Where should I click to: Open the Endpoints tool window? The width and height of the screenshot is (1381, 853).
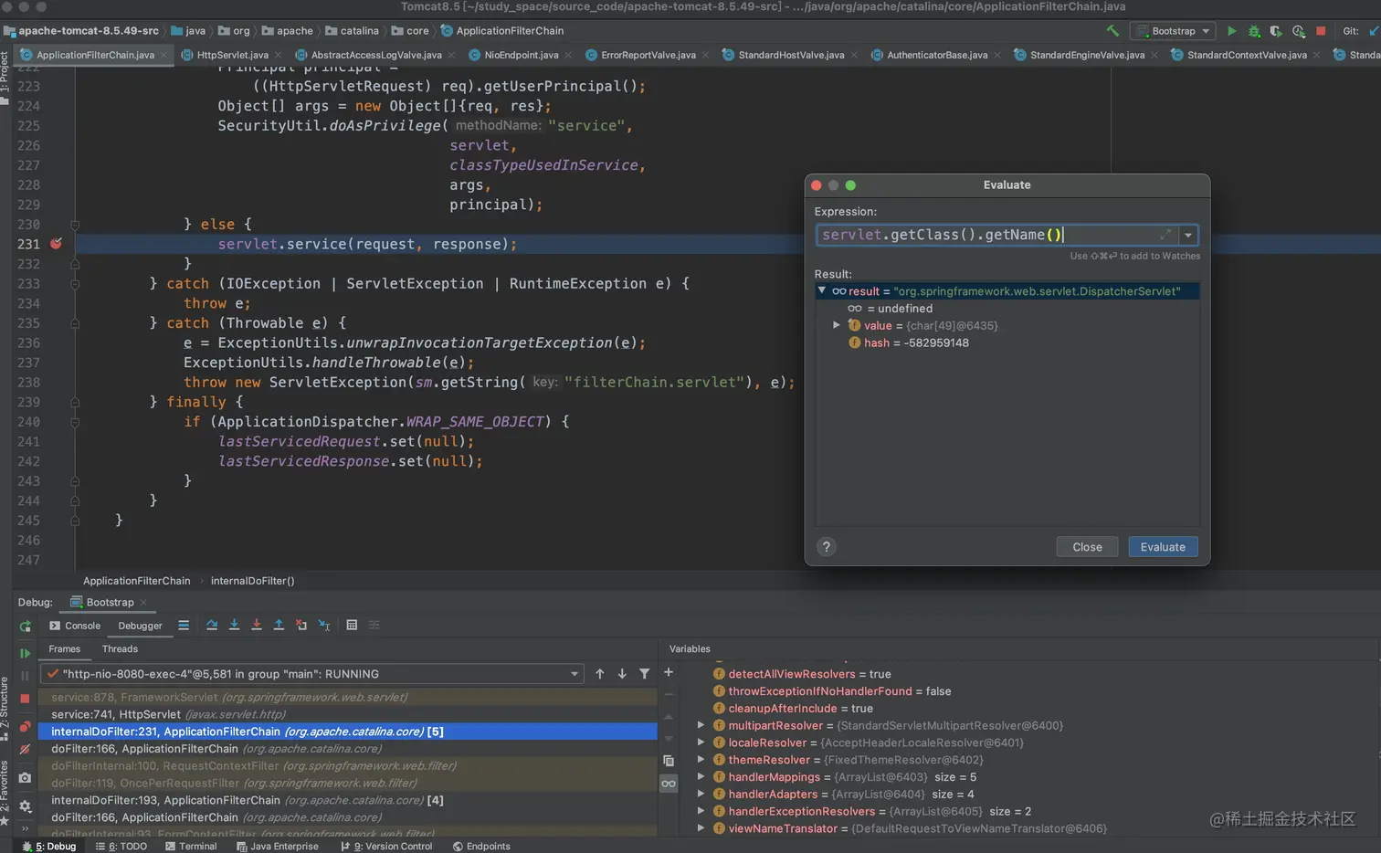pyautogui.click(x=481, y=847)
